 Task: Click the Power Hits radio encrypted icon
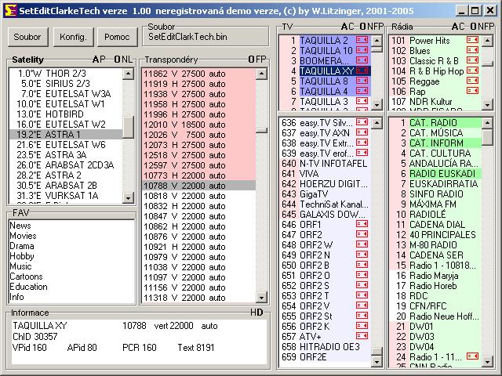(x=472, y=40)
